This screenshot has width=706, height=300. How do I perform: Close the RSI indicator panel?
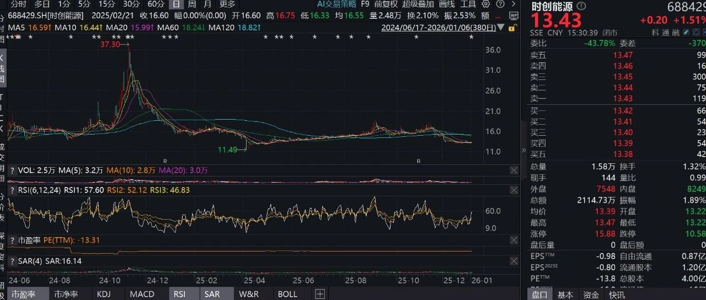point(514,190)
